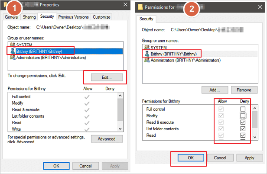Image resolution: width=267 pixels, height=174 pixels.
Task: Click Administrators group icon in Permissions dialog
Action: point(147,60)
